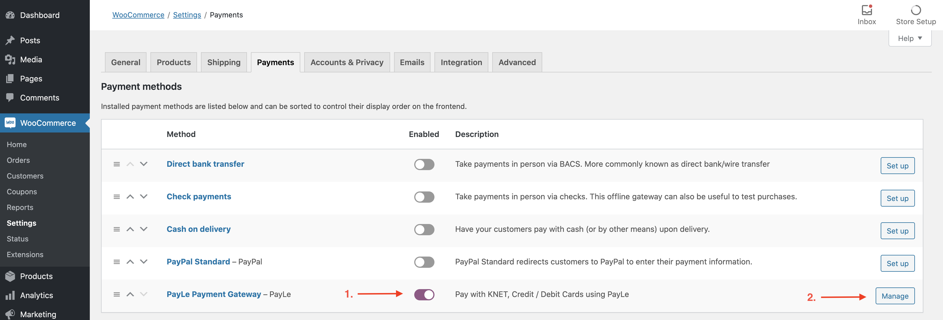The height and width of the screenshot is (320, 943).
Task: Open the WooCommerce breadcrumb link
Action: tap(138, 15)
